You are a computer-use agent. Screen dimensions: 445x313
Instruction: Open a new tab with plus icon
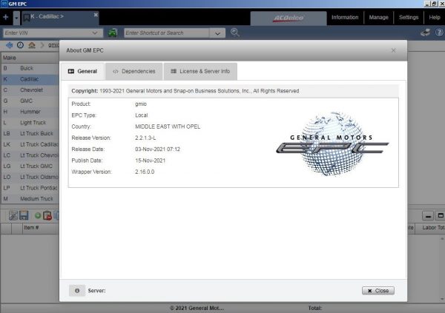[x=6, y=17]
